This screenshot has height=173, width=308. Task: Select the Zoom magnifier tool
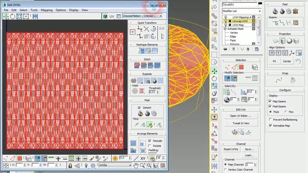click(142, 166)
